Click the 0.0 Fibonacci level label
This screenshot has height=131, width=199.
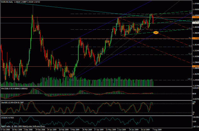191,13
